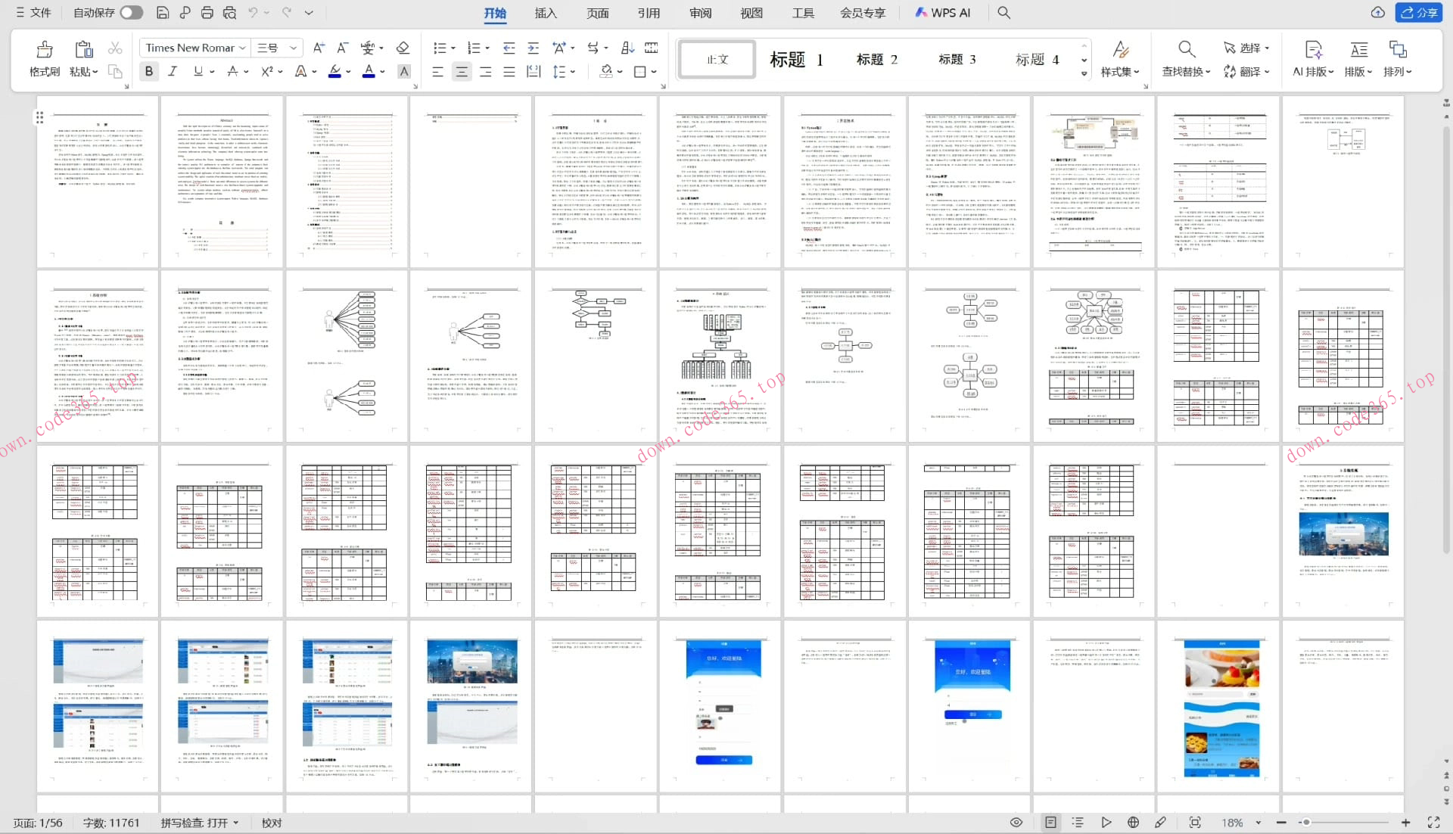Image resolution: width=1453 pixels, height=834 pixels.
Task: Open the zoom percentage 18% dropdown
Action: [1258, 823]
